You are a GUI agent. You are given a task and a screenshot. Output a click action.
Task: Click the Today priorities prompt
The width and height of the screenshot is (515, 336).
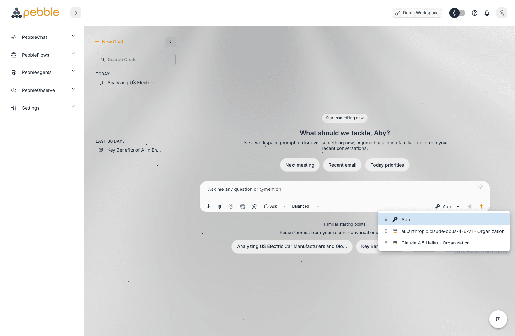387,165
